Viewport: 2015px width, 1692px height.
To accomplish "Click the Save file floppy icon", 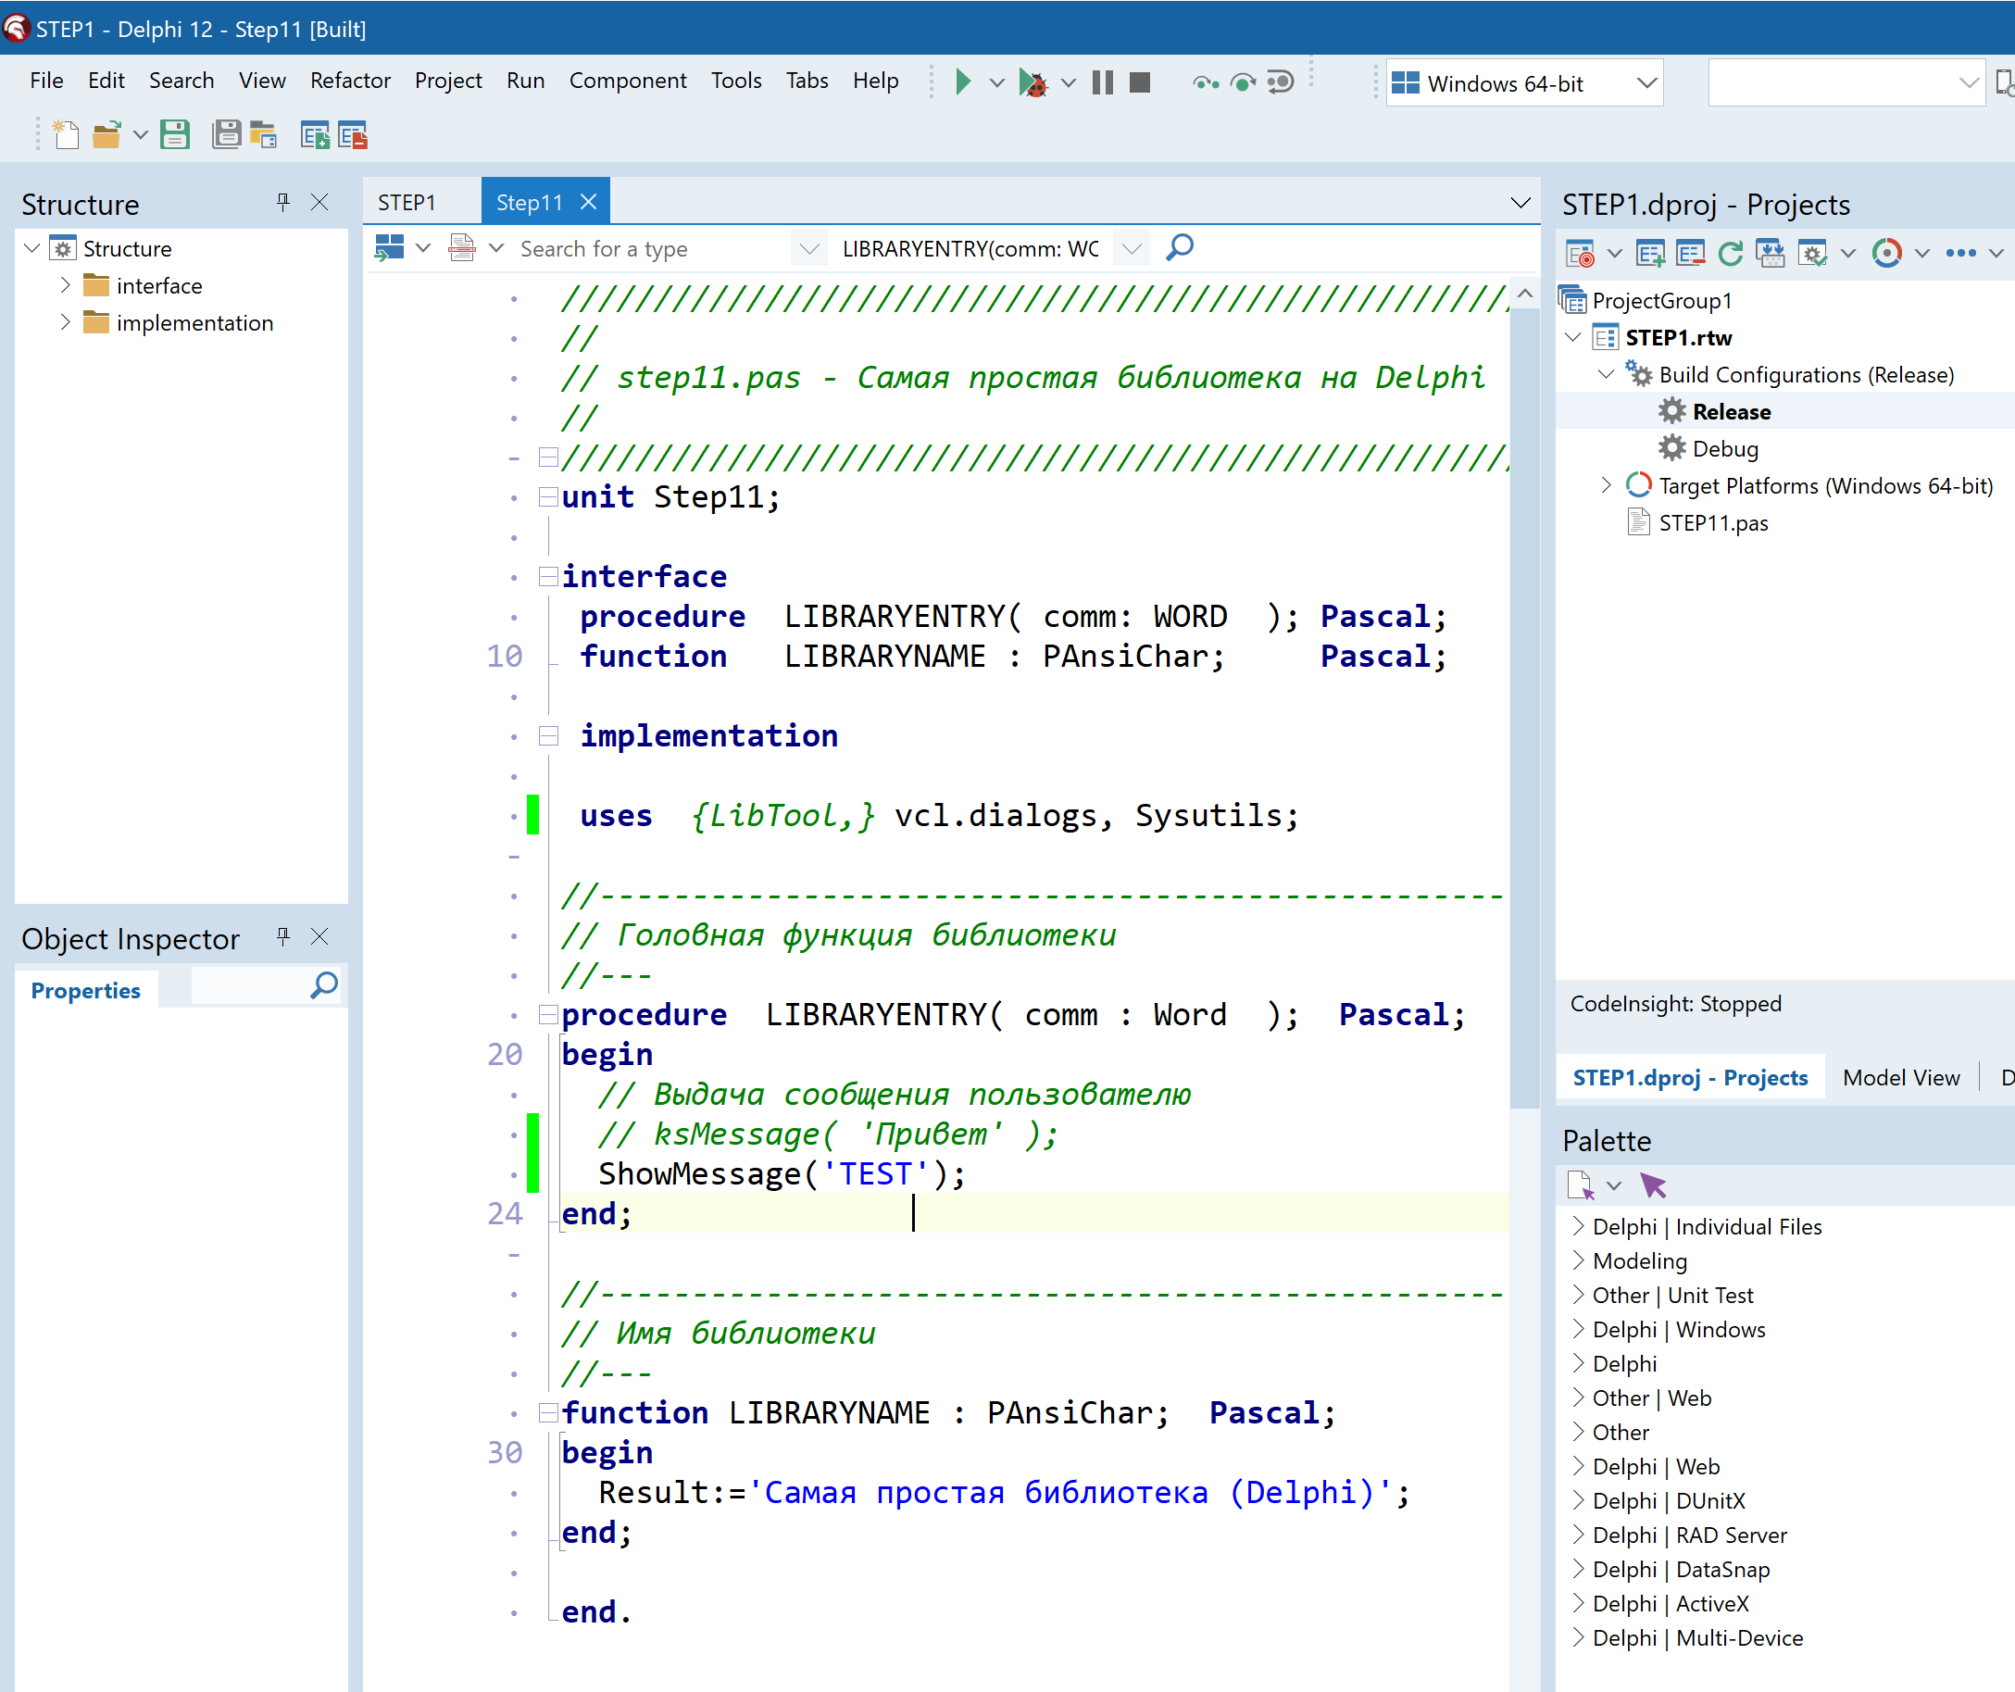I will coord(175,135).
